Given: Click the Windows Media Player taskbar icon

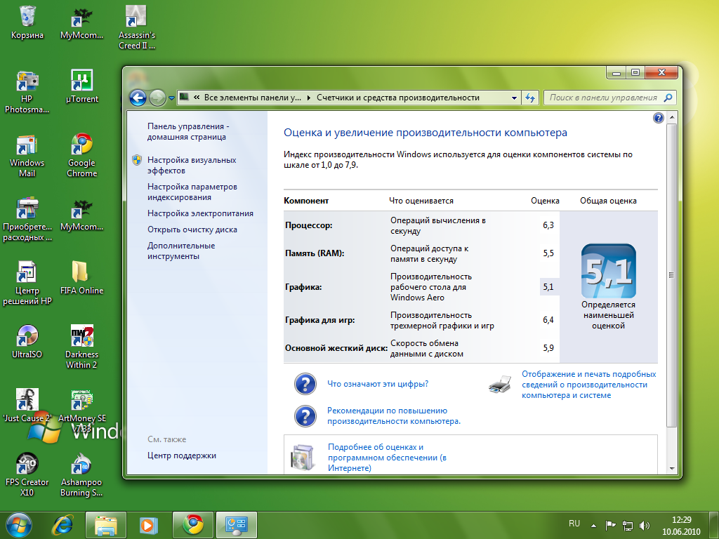Looking at the screenshot, I should (147, 524).
